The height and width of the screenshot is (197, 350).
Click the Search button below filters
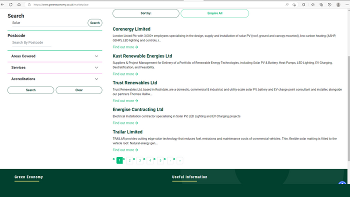(x=31, y=90)
